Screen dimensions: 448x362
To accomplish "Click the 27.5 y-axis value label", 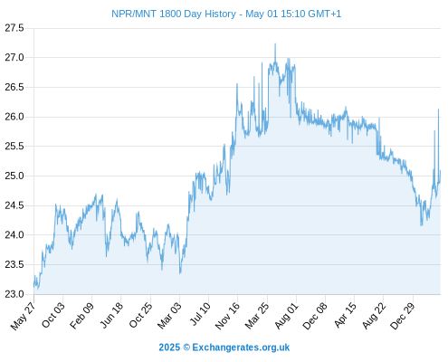I will click(14, 28).
